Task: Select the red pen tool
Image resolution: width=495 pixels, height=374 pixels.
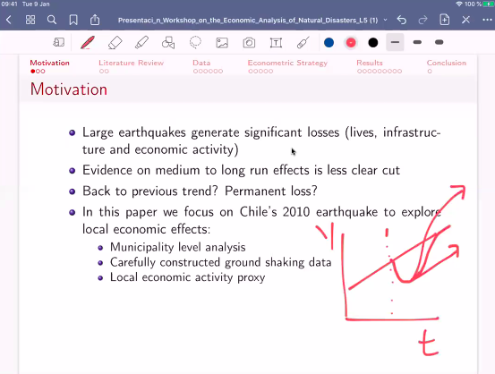Action: 88,42
